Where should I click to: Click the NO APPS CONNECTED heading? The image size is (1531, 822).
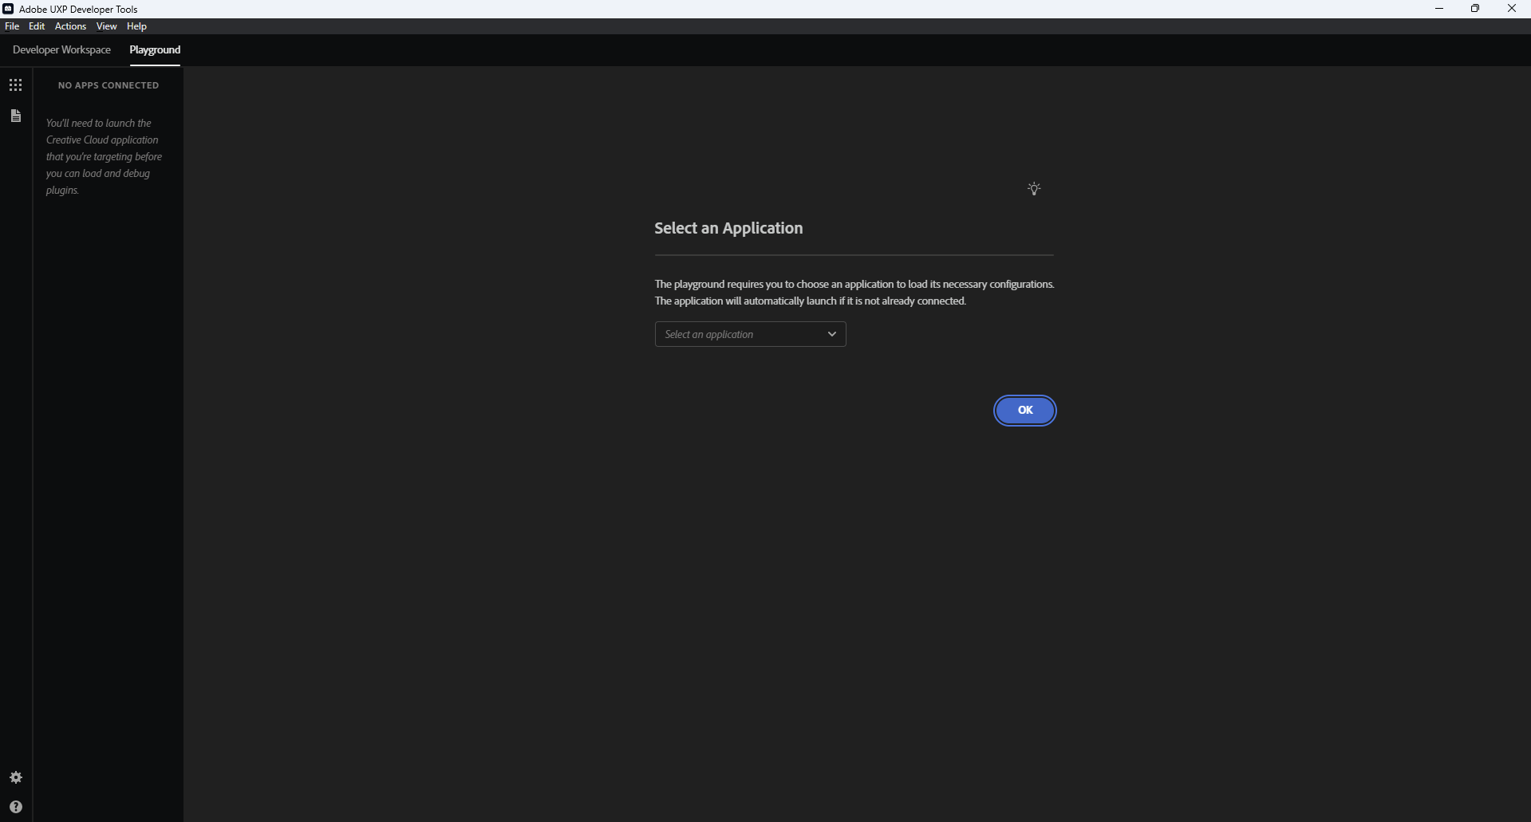(109, 85)
